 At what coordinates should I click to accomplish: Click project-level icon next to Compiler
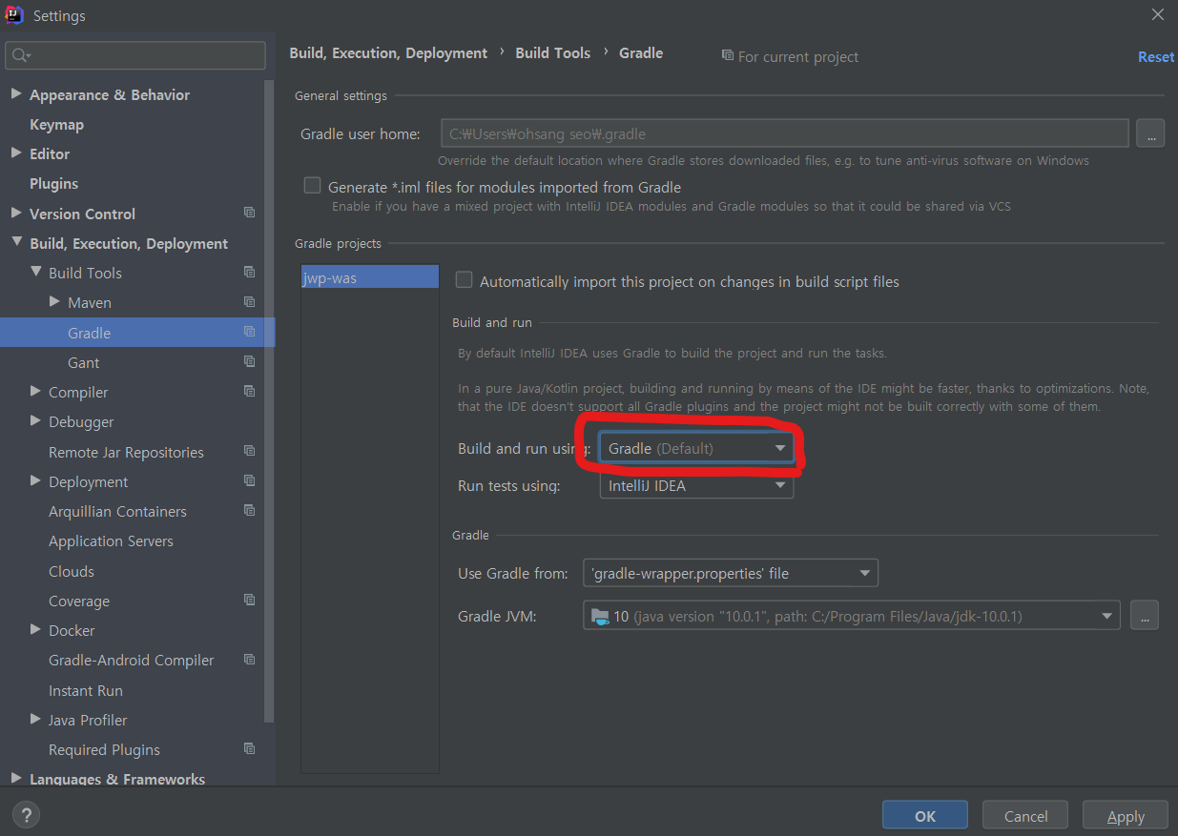(249, 391)
